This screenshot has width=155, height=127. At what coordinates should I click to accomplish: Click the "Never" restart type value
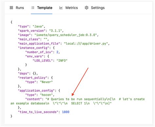point(46,82)
